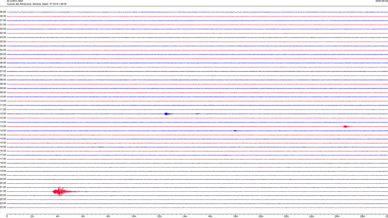Select the 23:00 time label
Screen dimensions: 388x218
3,203
